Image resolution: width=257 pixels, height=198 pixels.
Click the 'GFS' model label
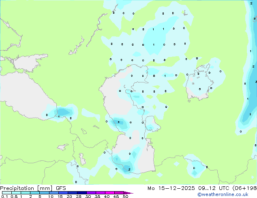point(61,188)
